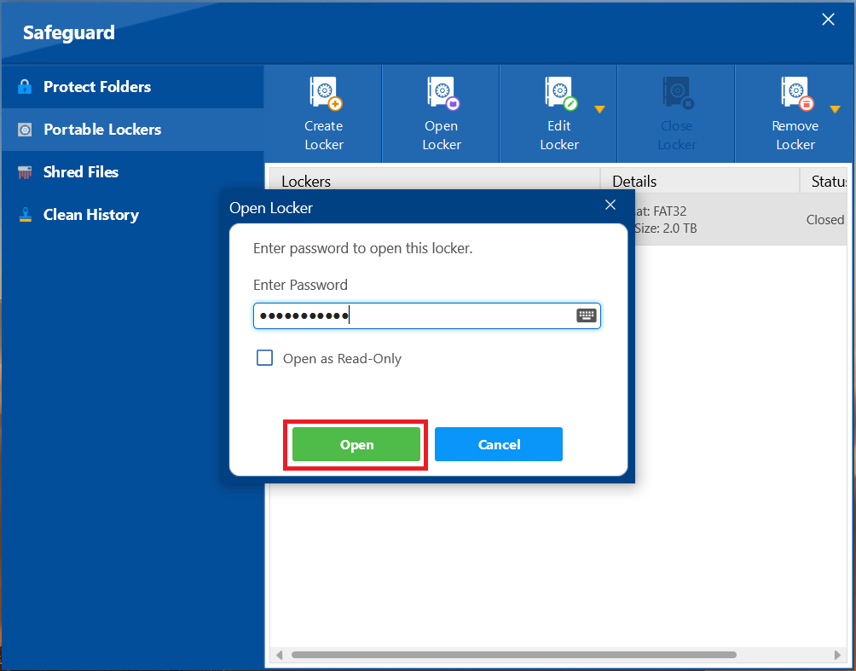The width and height of the screenshot is (856, 671).
Task: Click the green Open button
Action: [x=356, y=444]
